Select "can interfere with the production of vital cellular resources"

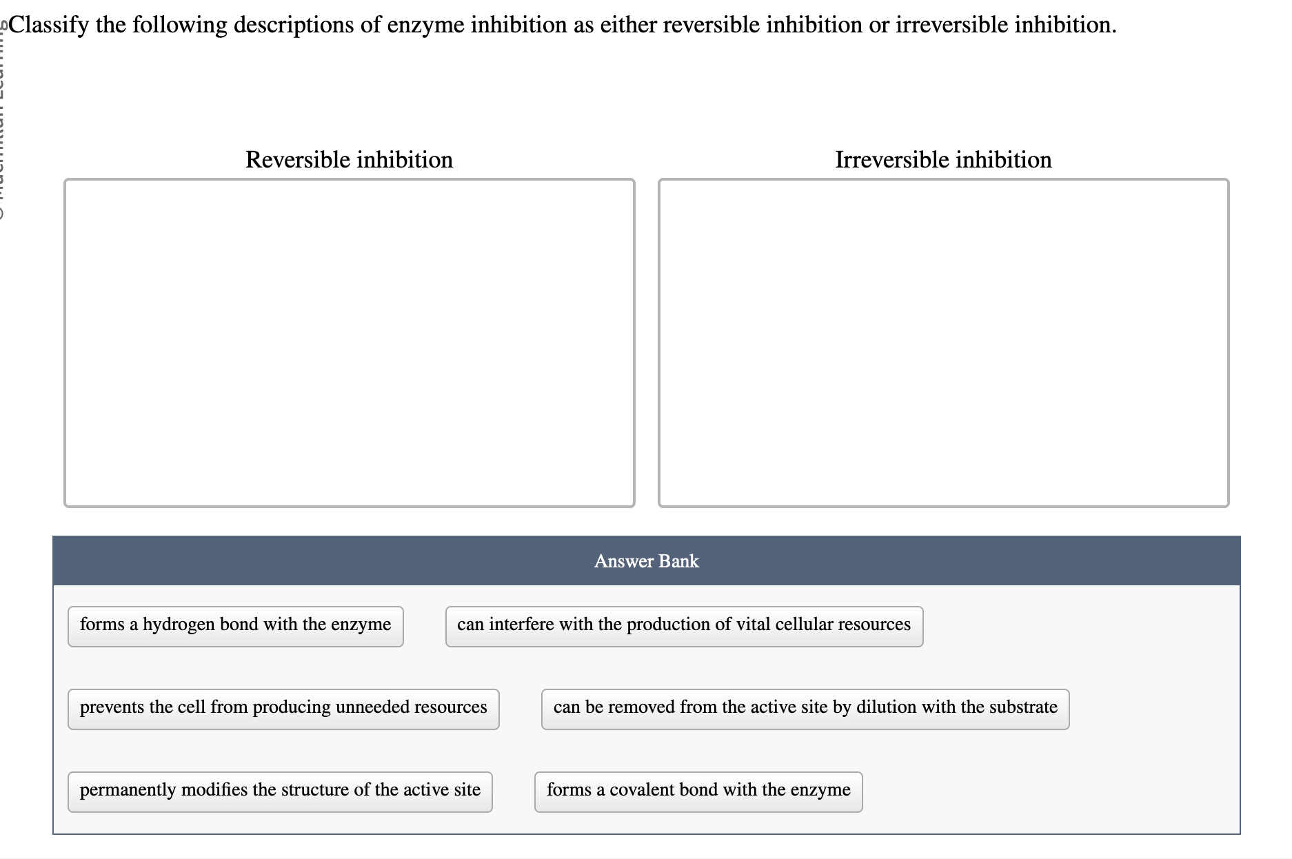(x=683, y=625)
